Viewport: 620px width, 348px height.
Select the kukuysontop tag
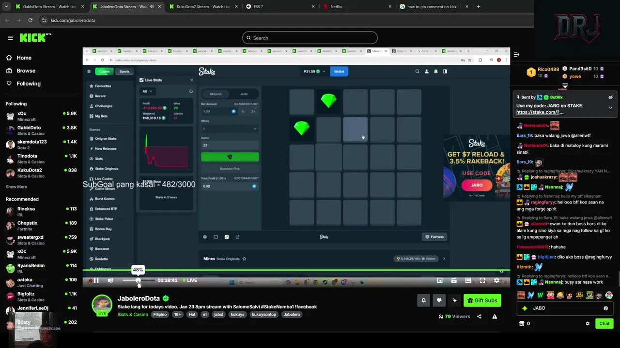(x=263, y=315)
